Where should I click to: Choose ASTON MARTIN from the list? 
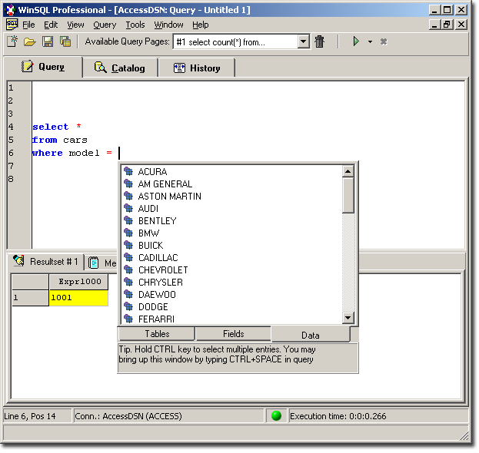tap(232, 196)
